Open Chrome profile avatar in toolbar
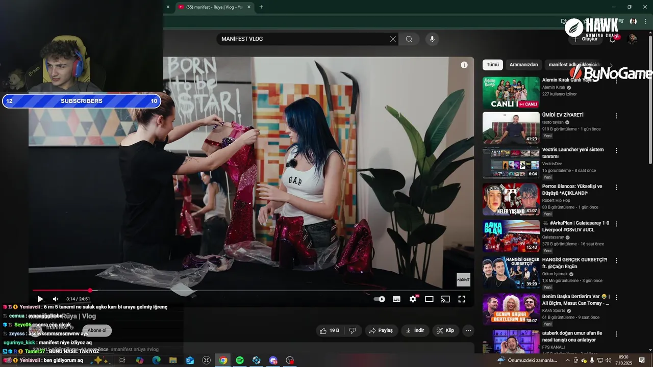Viewport: 653px width, 367px height. tap(633, 21)
